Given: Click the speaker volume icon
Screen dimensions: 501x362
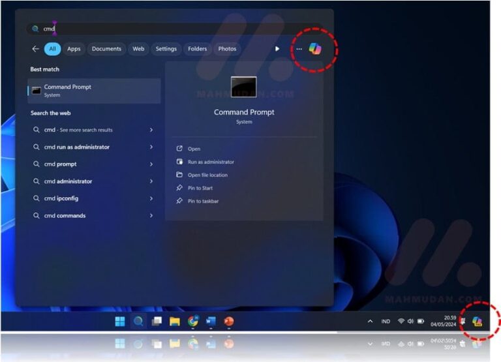Looking at the screenshot, I should click(x=410, y=321).
